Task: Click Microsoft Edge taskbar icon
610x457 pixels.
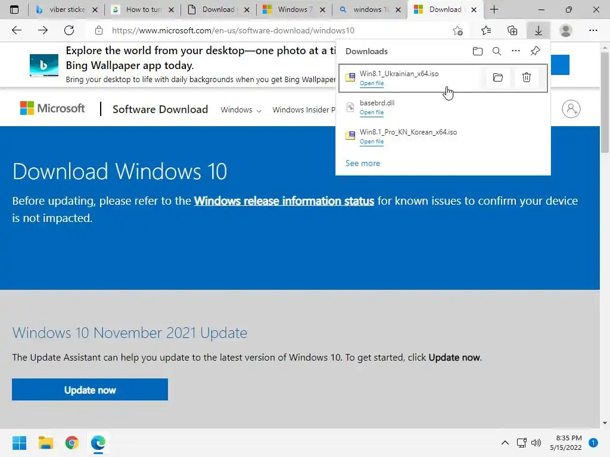Action: point(98,443)
